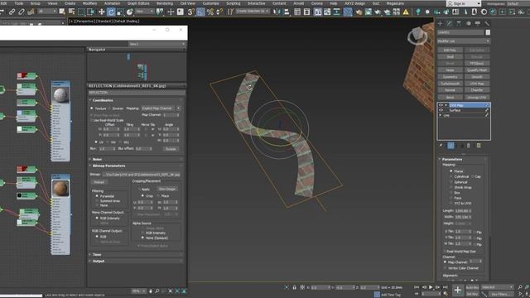Click the yellow warning triangle icon

[x=406, y=12]
